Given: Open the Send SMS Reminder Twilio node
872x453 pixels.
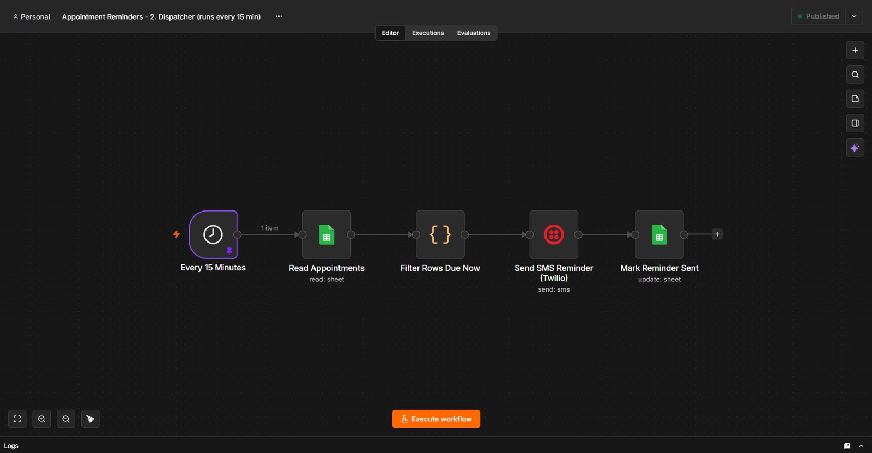Looking at the screenshot, I should 554,234.
